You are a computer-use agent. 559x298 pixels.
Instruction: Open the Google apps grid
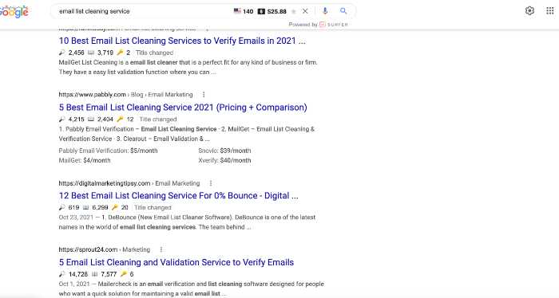pyautogui.click(x=550, y=10)
